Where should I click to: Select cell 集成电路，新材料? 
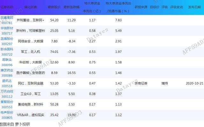(x=31, y=104)
